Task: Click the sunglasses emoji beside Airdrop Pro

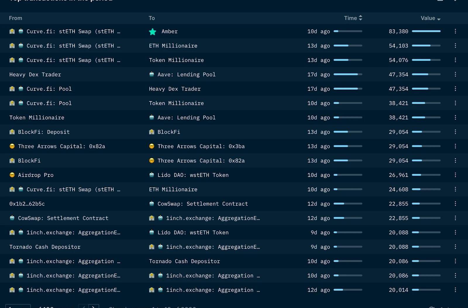Action: pos(12,175)
